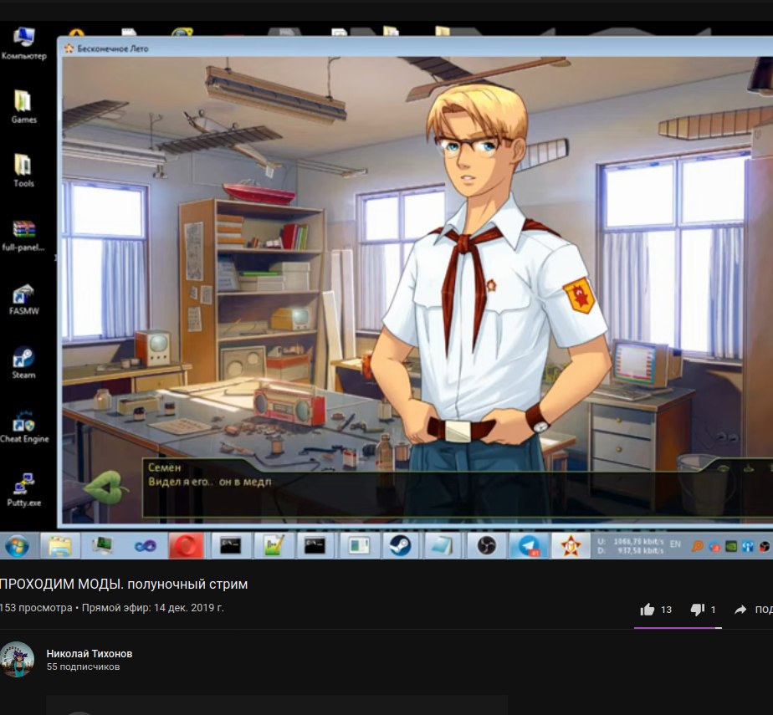The width and height of the screenshot is (773, 715).
Task: Switch to Opera browser in the taskbar
Action: [187, 545]
